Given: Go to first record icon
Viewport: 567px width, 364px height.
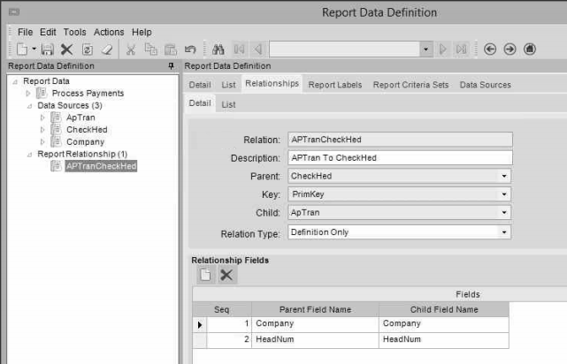Looking at the screenshot, I should (x=239, y=49).
